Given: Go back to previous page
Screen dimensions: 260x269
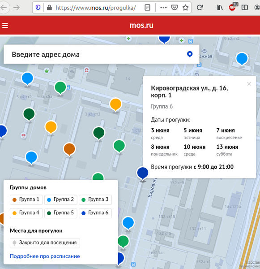Looking at the screenshot, I should [x=4, y=8].
